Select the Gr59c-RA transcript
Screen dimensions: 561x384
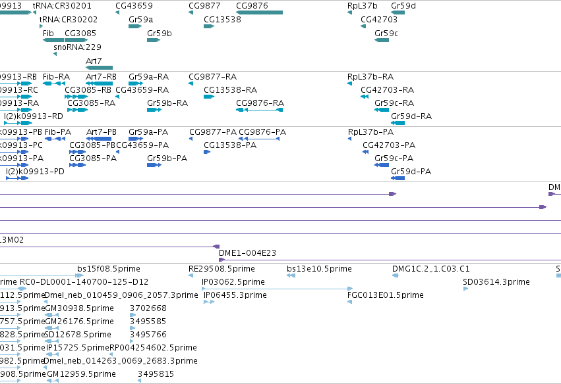click(x=382, y=110)
